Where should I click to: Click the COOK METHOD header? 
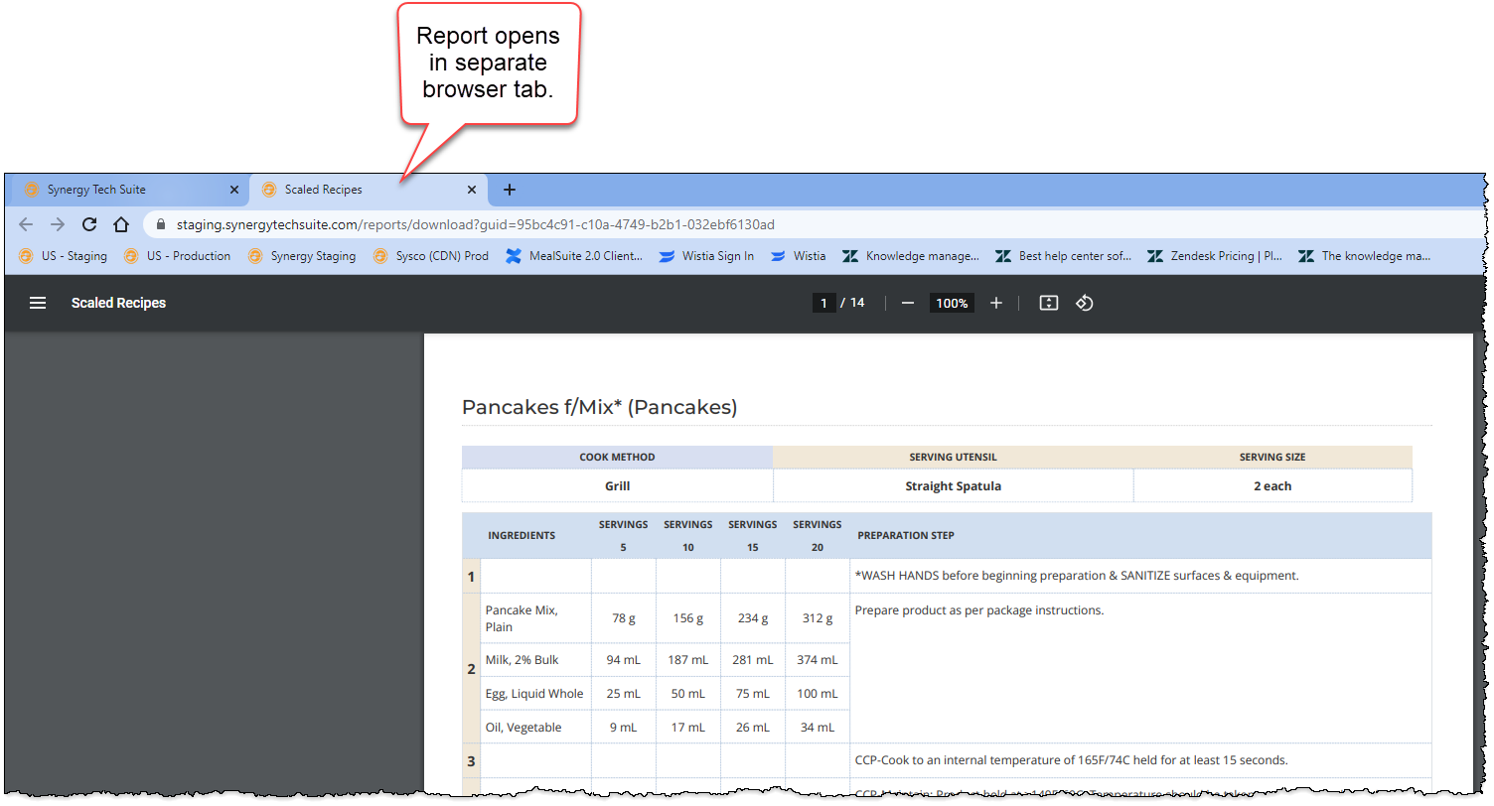(617, 458)
